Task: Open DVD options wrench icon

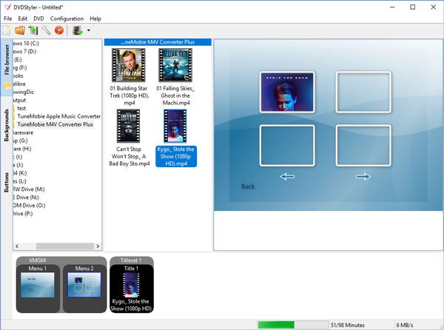Action: tap(46, 30)
